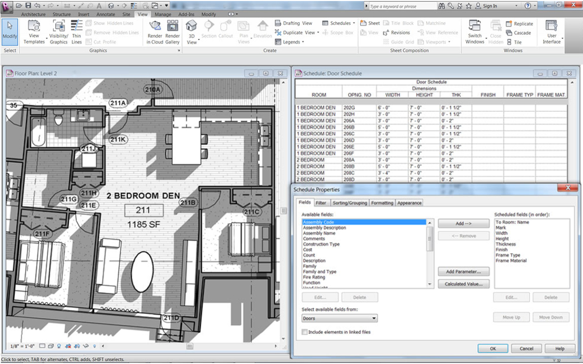583x364 pixels.
Task: Select the Cascade windows tool
Action: [518, 33]
